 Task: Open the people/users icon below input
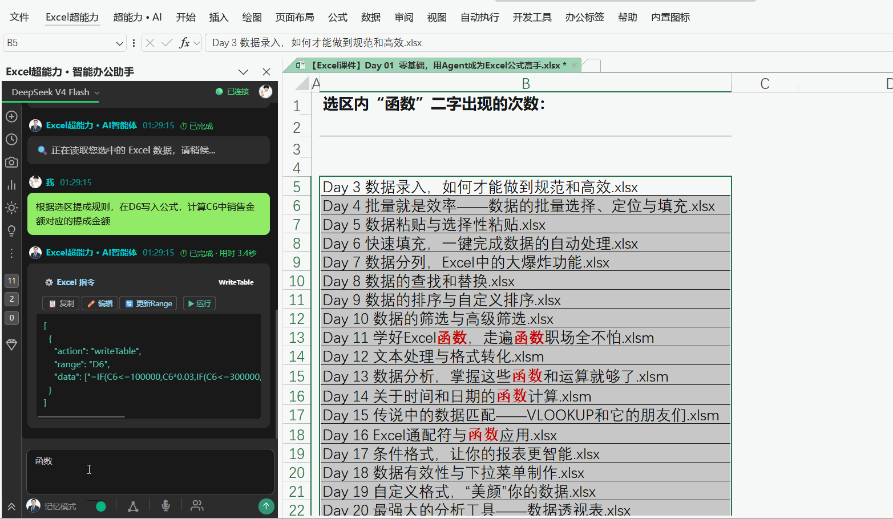(197, 506)
